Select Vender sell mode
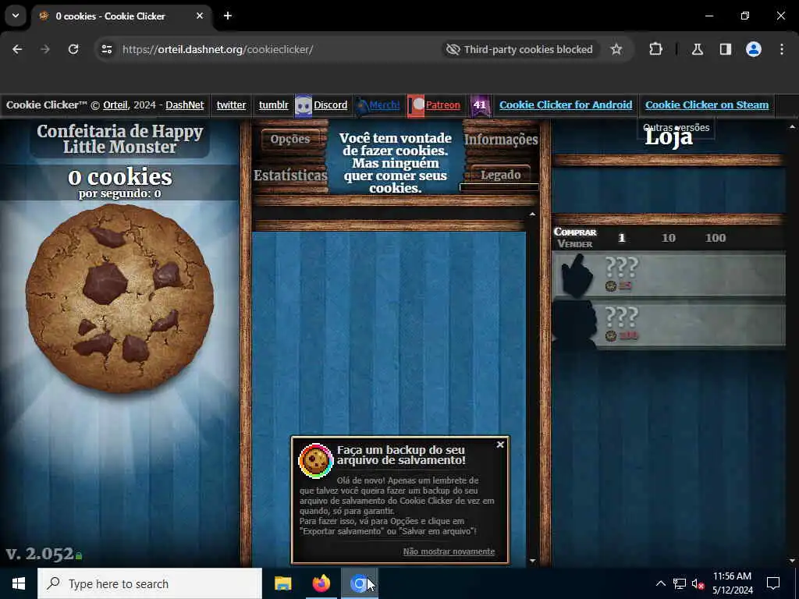Image resolution: width=799 pixels, height=599 pixels. point(575,244)
